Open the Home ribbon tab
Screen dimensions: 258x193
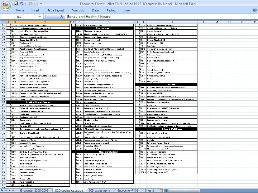coord(20,10)
